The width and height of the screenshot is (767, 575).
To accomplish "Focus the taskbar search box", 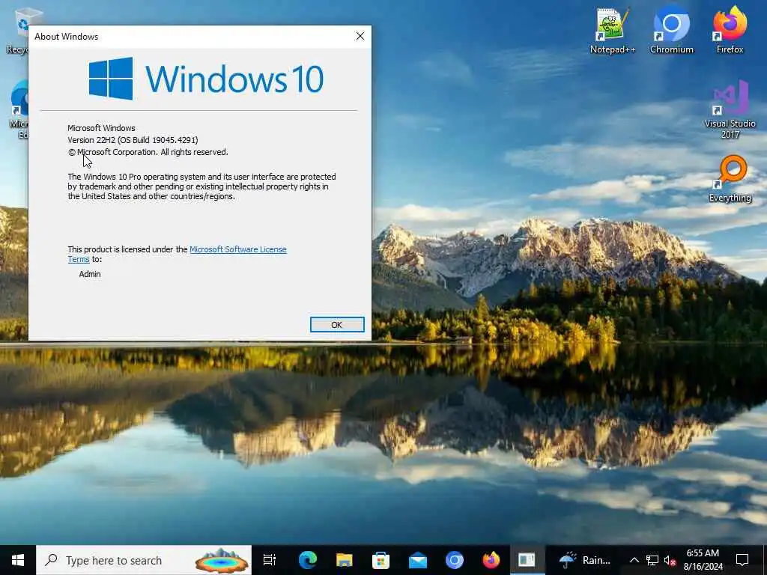I will coord(144,560).
